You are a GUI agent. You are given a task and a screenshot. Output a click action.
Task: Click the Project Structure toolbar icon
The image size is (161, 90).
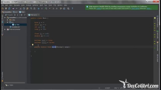tap(64, 8)
